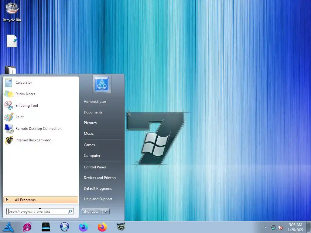Open the raccoon app on taskbar

(121, 226)
